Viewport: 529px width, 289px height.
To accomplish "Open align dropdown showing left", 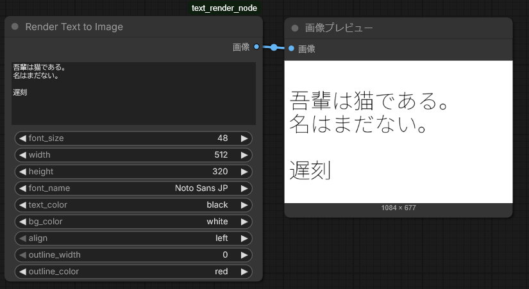I will click(133, 238).
